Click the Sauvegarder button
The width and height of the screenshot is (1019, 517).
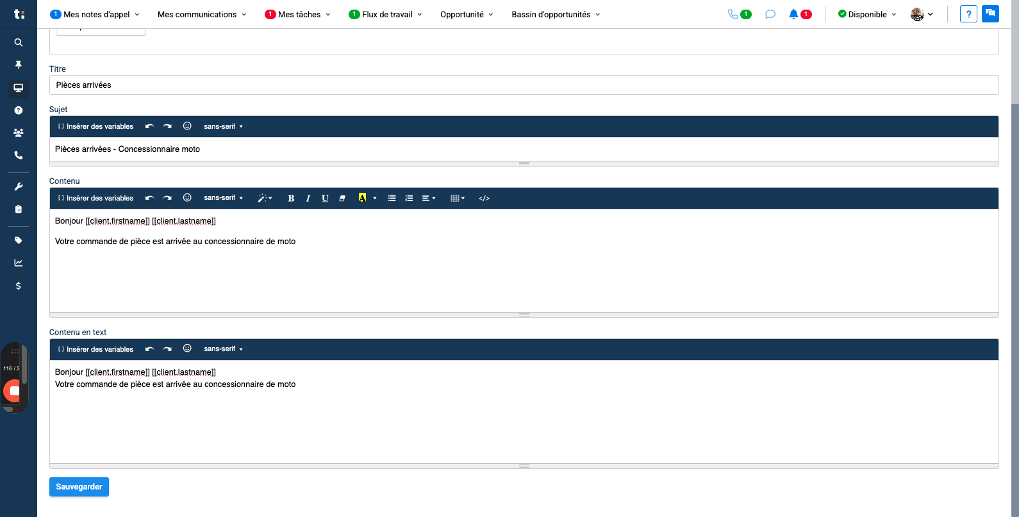[x=79, y=487]
